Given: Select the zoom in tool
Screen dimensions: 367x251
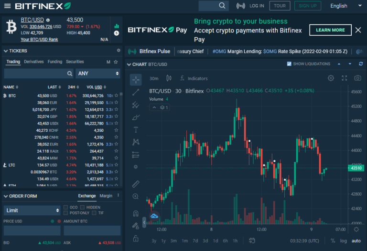Looking at the screenshot, I should [x=136, y=196].
